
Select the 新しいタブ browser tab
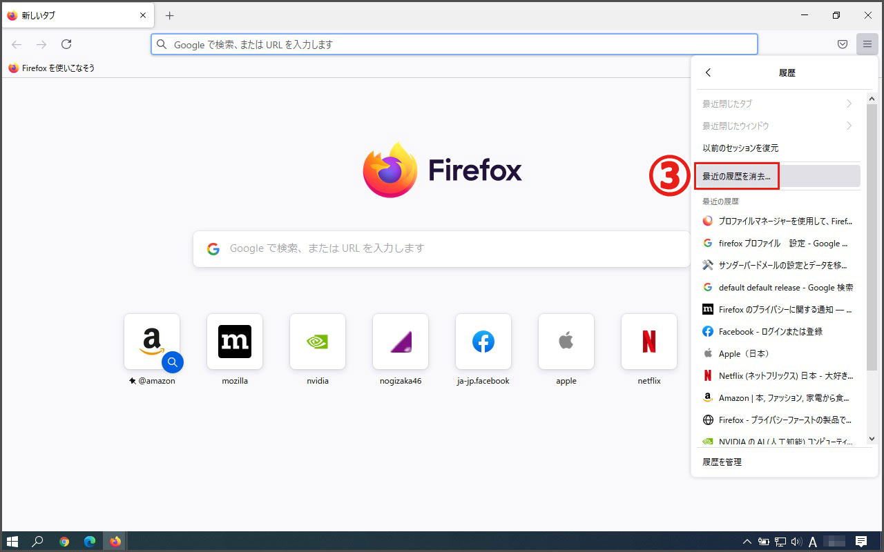click(x=77, y=15)
